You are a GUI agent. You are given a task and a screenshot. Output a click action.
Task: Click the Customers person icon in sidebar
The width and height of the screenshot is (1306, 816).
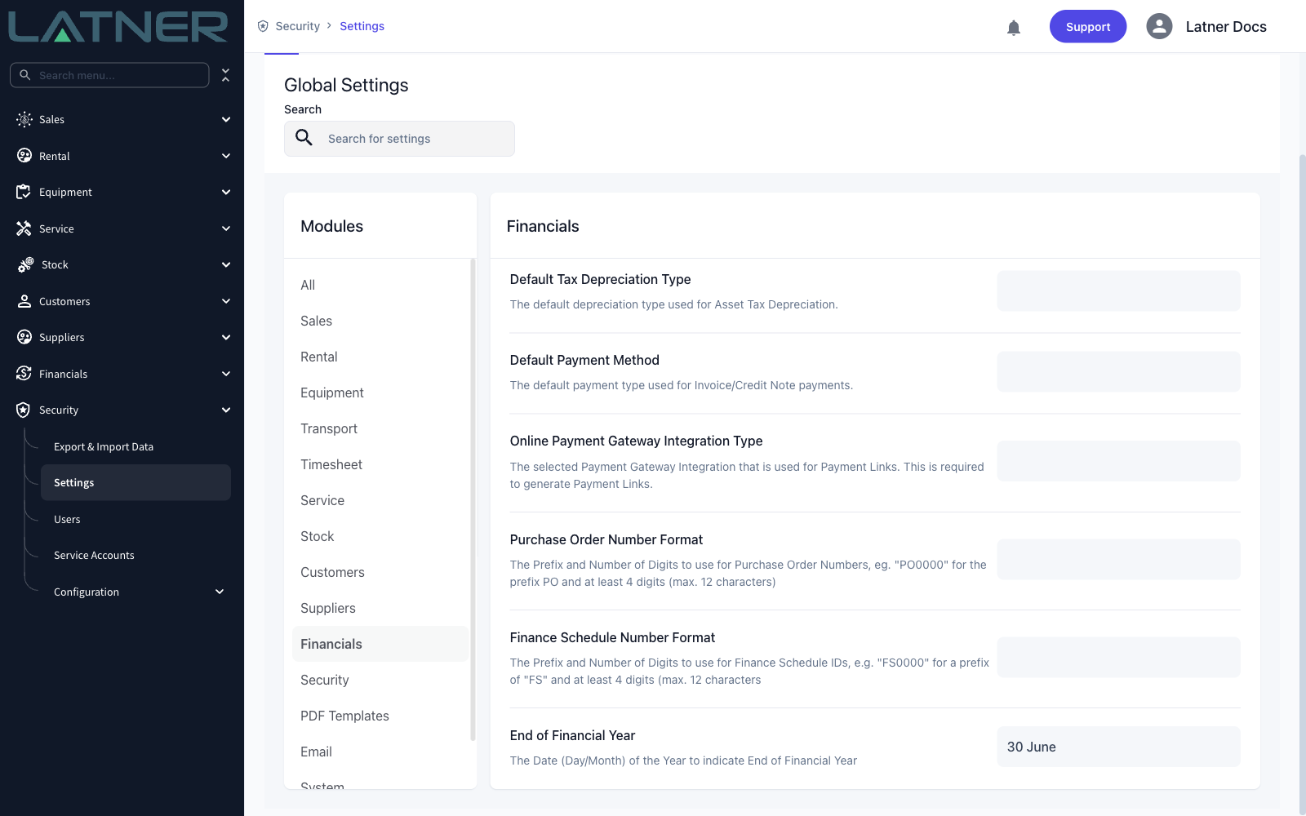tap(24, 301)
